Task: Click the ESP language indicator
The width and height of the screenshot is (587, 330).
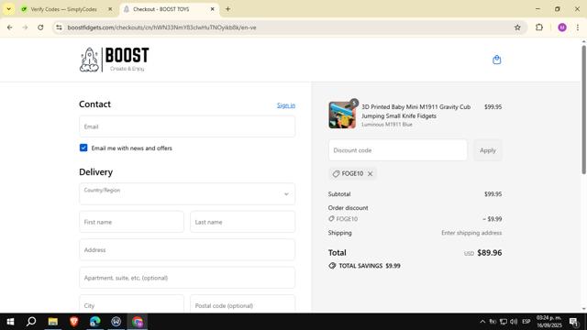Action: pos(526,322)
